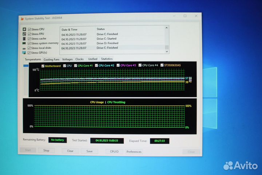Click the log list scroll up arrow
This screenshot has height=175, width=262.
tap(167, 28)
